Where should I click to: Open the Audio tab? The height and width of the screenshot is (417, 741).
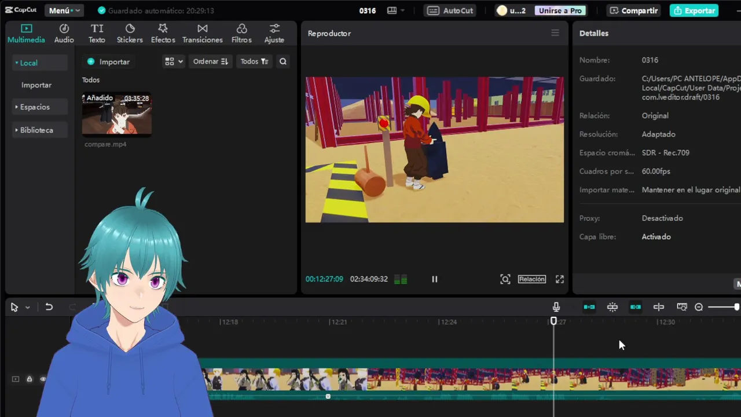(x=64, y=34)
